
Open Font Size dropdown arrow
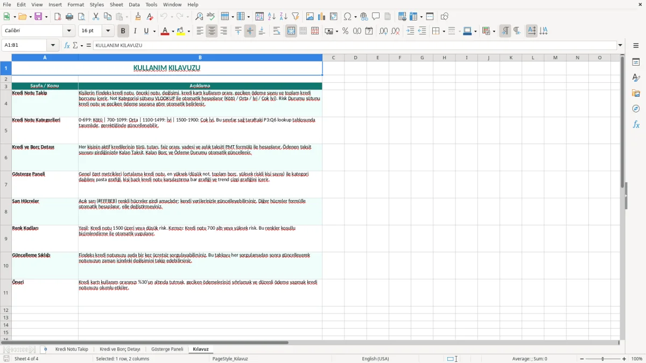point(108,31)
